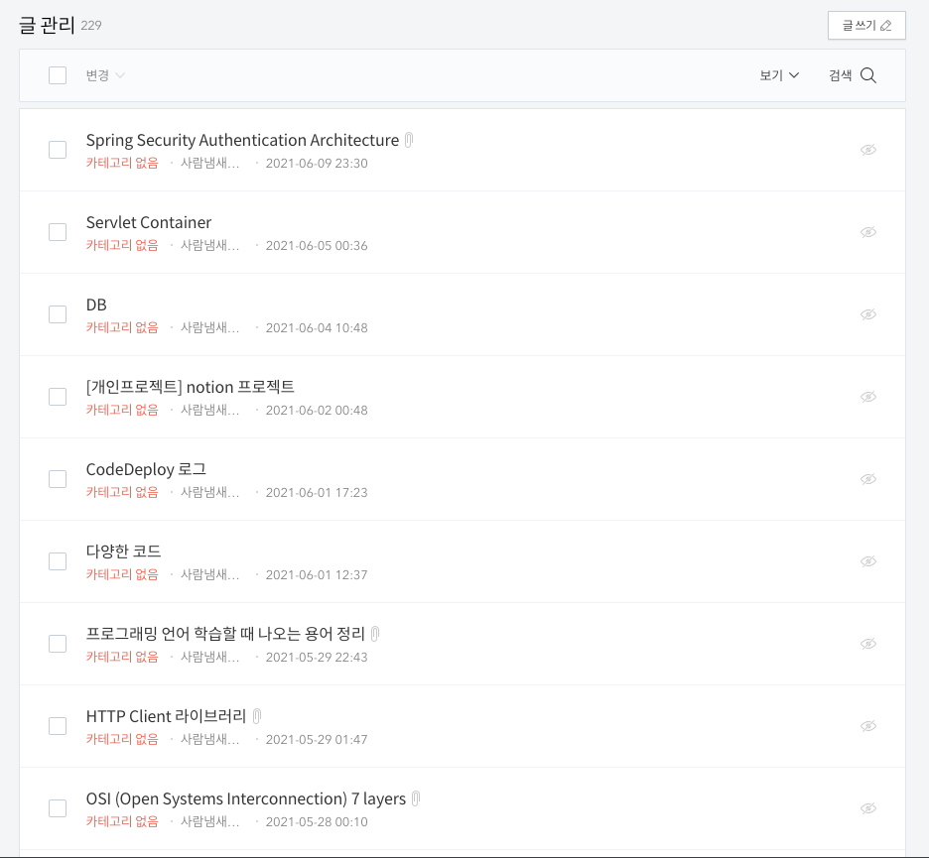Open the [개인프로젝트] notion 프로젝트 post
Image resolution: width=929 pixels, height=858 pixels.
click(191, 387)
